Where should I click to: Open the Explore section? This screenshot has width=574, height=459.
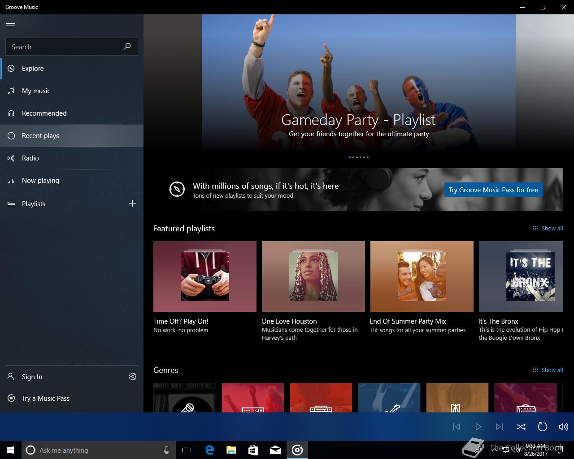coord(72,69)
